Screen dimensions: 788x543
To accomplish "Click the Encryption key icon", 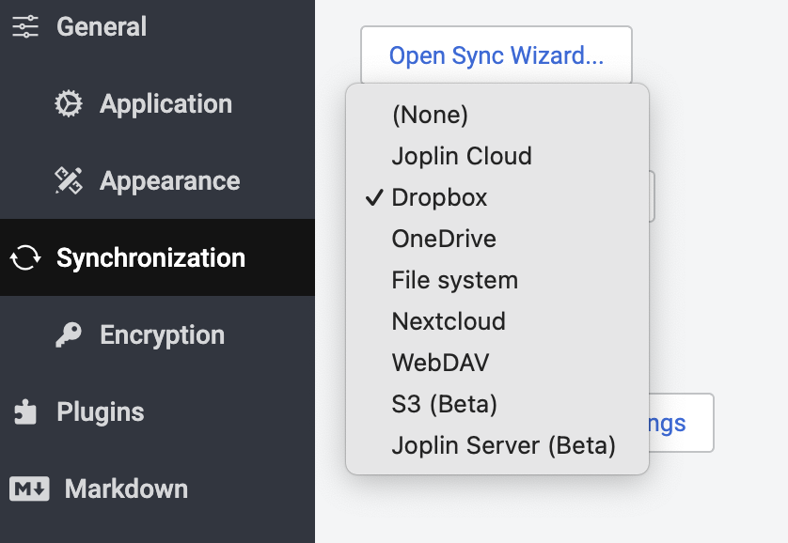I will click(69, 335).
